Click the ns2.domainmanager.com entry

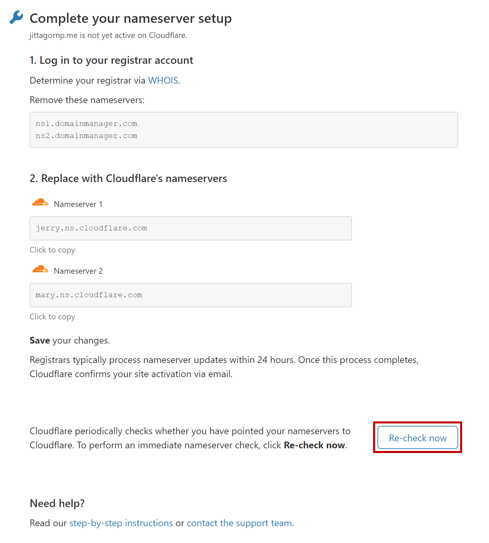pyautogui.click(x=87, y=136)
